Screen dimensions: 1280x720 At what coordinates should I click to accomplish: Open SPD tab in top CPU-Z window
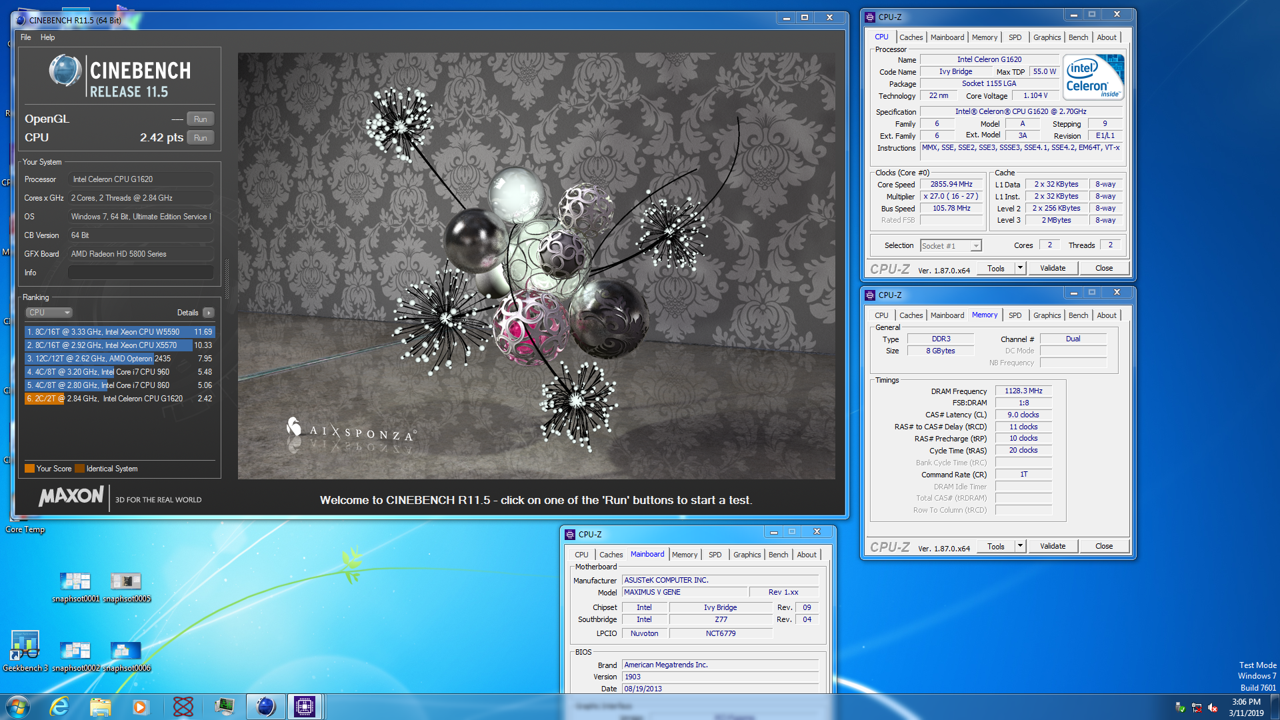pyautogui.click(x=1015, y=37)
